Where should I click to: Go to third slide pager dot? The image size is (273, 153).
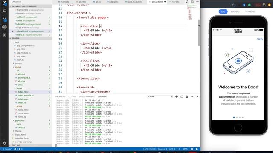(240, 117)
